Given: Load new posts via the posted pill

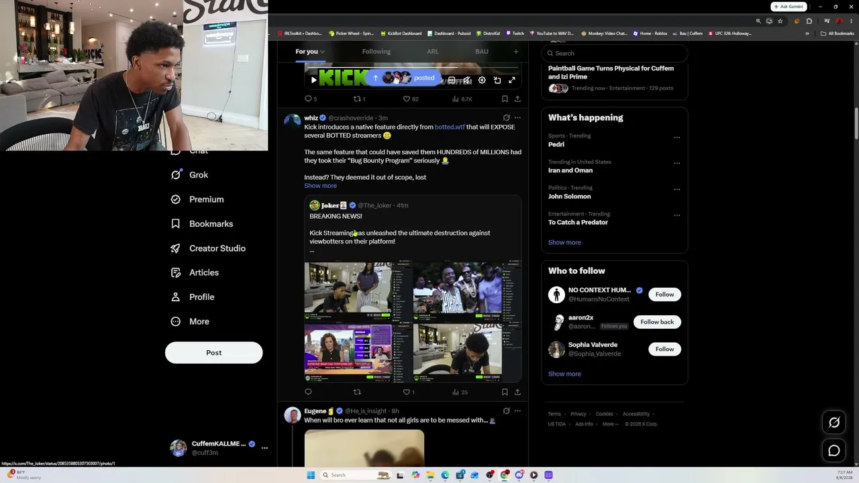Looking at the screenshot, I should click(x=404, y=78).
